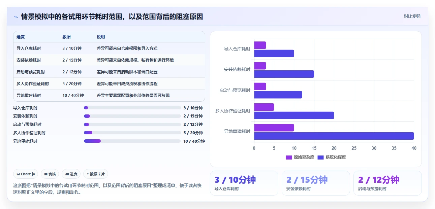
Task: Select the 进度 tag chip
Action: click(71, 174)
